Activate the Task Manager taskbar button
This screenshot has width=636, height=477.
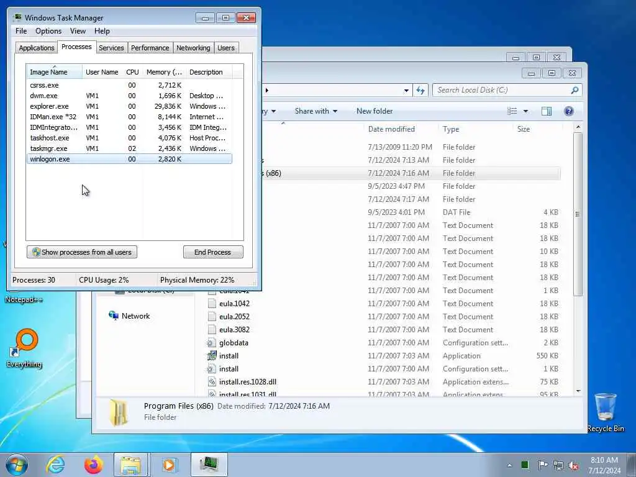(209, 465)
